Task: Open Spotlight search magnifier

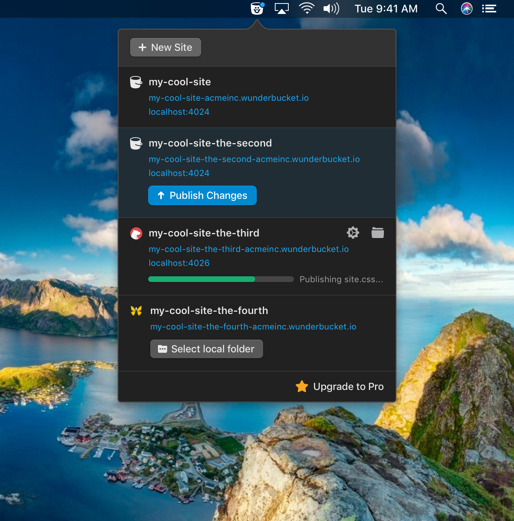Action: [441, 9]
